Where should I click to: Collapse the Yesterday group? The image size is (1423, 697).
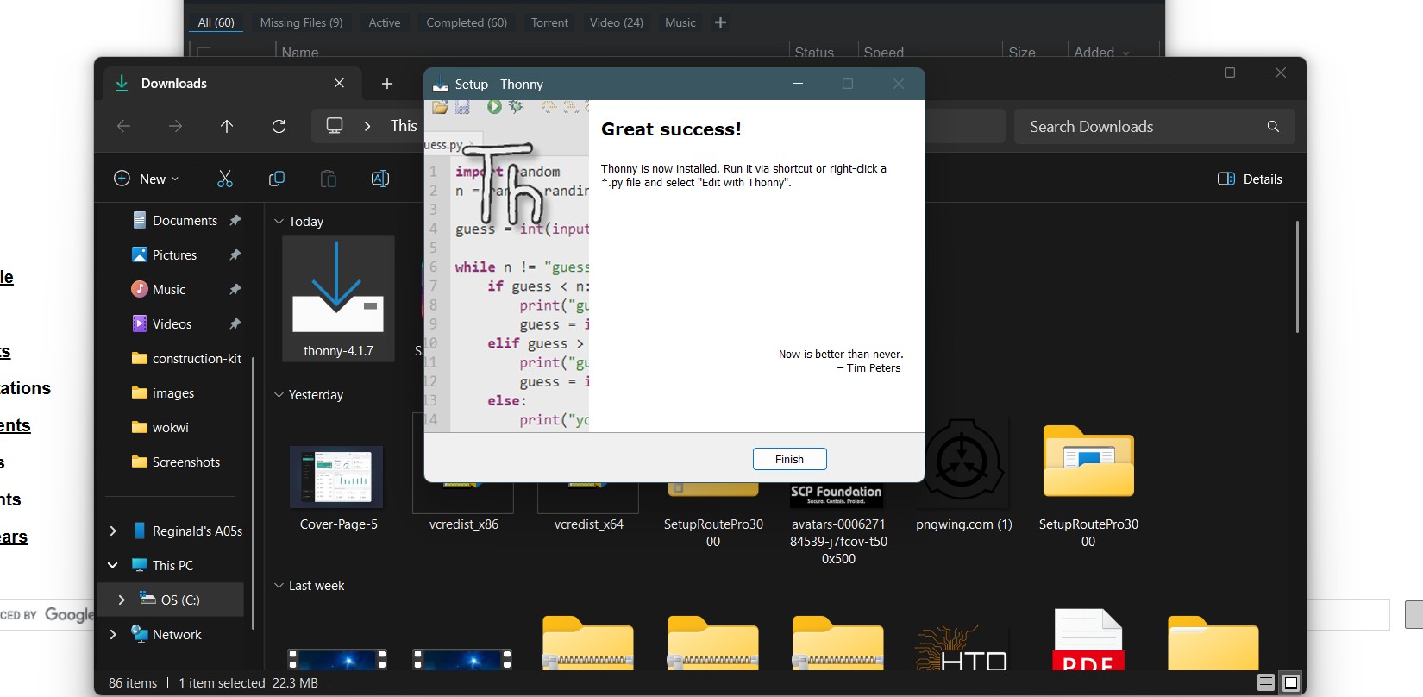pyautogui.click(x=279, y=395)
